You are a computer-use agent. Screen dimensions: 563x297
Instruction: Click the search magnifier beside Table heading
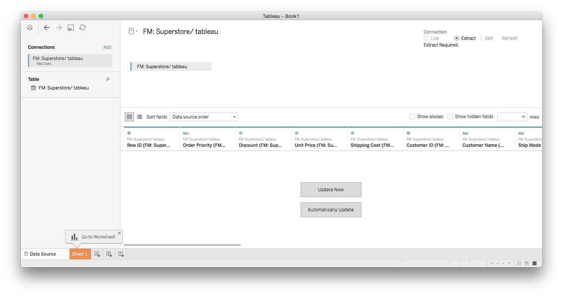click(108, 79)
